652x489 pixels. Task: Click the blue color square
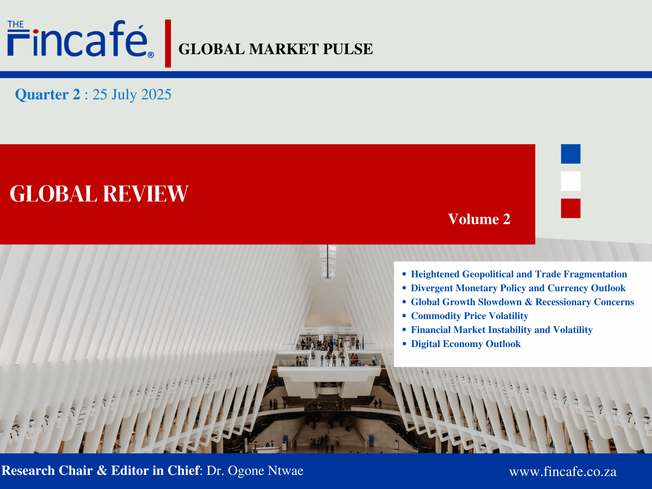(x=570, y=154)
